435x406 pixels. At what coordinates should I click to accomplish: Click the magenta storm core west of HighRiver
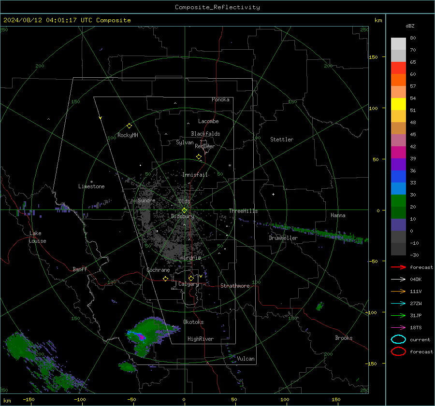click(142, 336)
